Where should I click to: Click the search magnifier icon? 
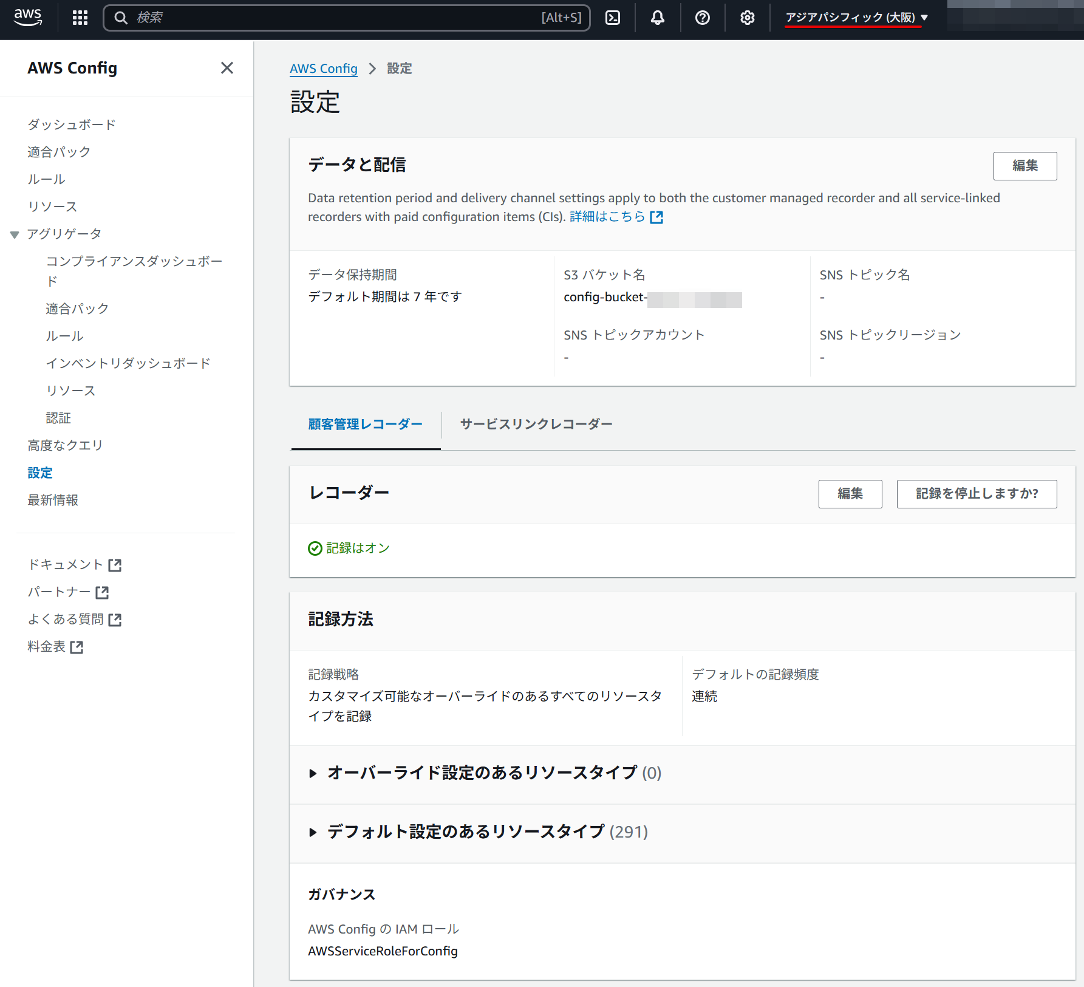(x=121, y=18)
